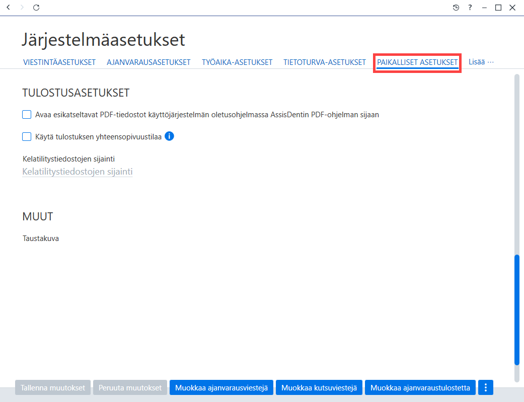Open the three-dot menu beside Muokkaa ajanvaraustulostetta
Screen dimensions: 524x402
486,387
